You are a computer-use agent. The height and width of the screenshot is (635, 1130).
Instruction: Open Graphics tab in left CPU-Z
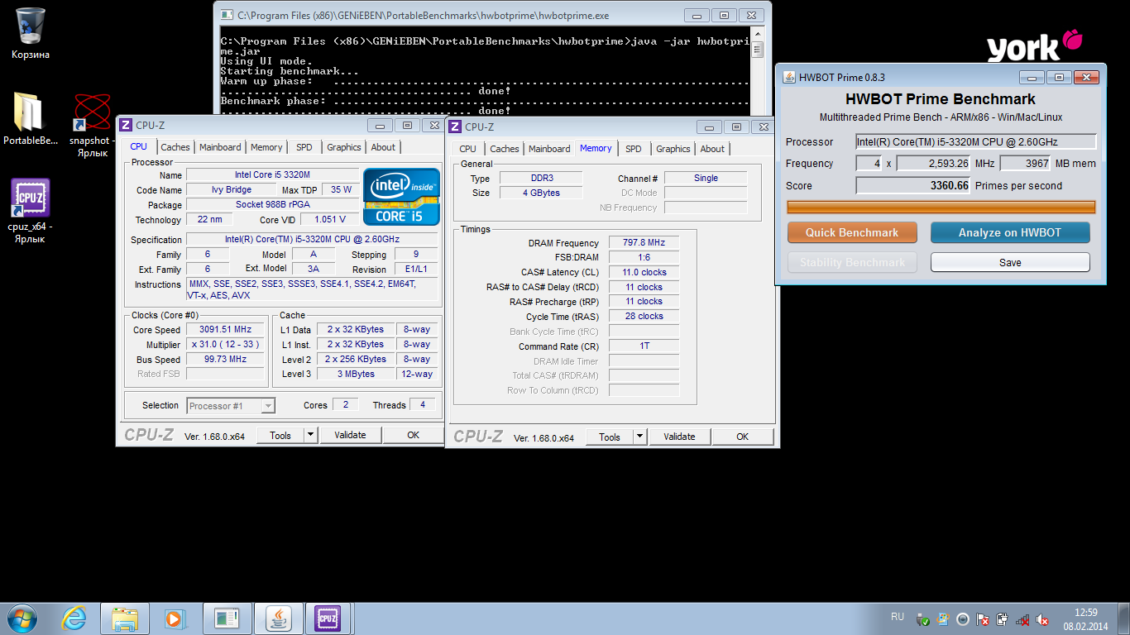pos(344,147)
